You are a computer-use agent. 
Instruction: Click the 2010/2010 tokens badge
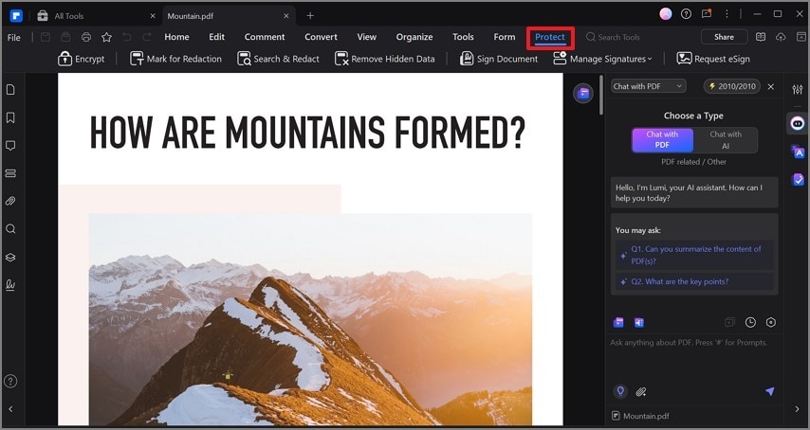point(732,86)
